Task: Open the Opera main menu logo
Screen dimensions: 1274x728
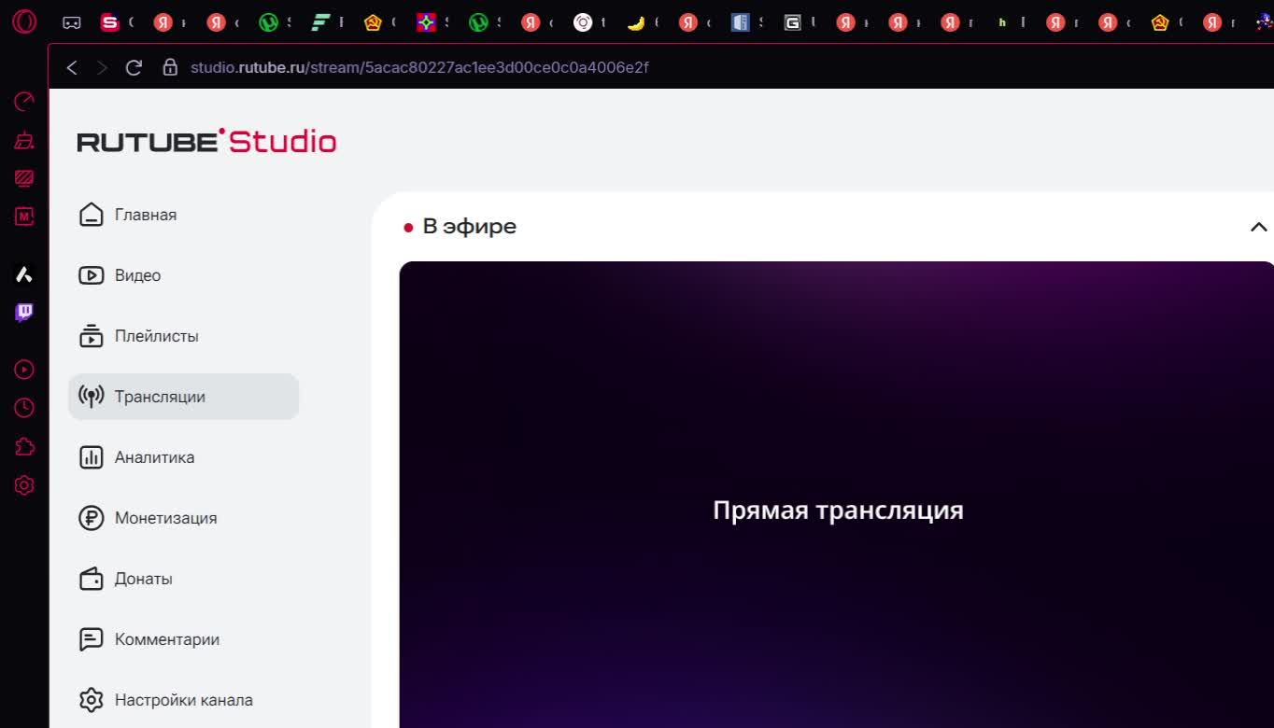Action: click(24, 21)
